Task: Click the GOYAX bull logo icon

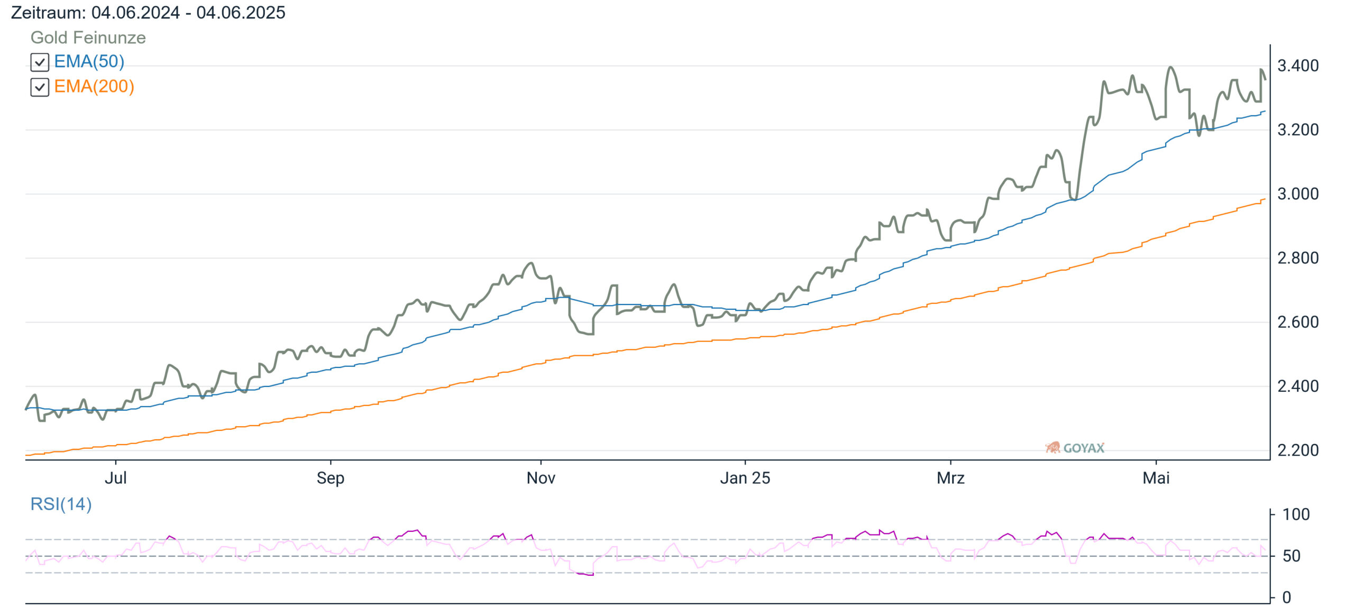Action: (1053, 448)
